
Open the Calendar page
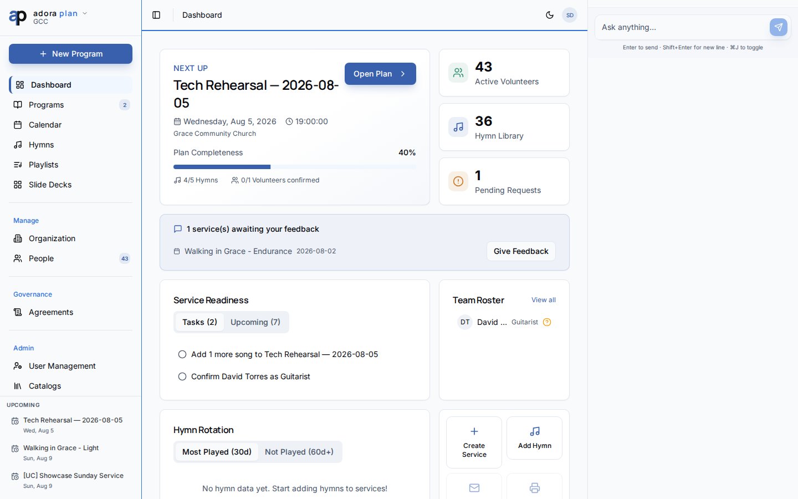(70, 125)
